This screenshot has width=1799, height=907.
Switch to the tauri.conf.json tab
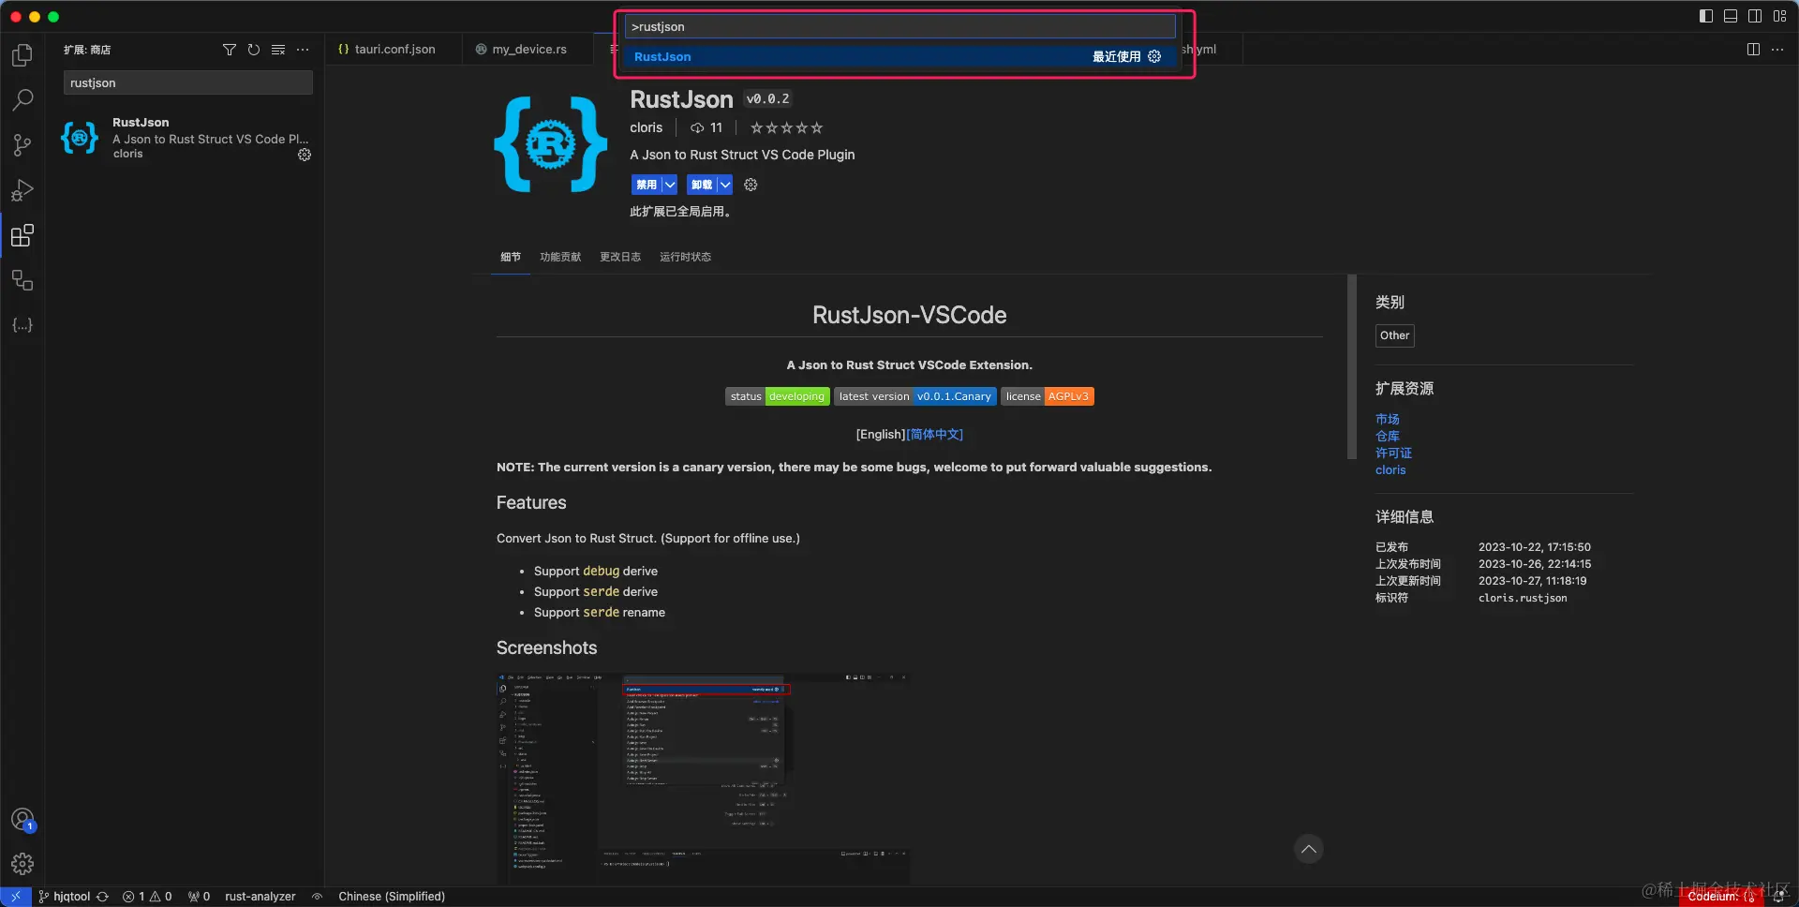394,50
